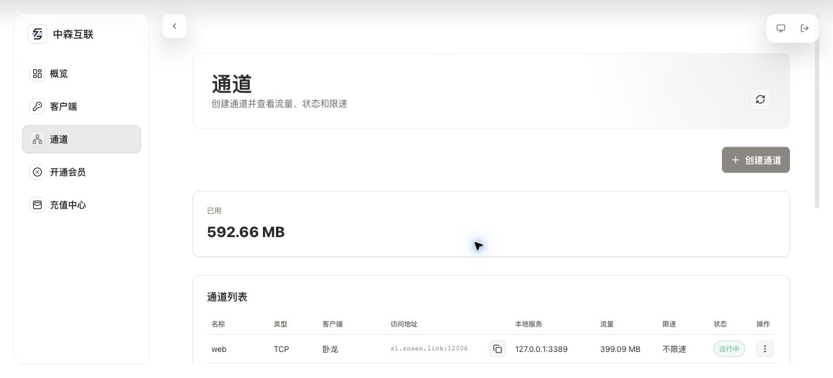Click the 操作 column header
This screenshot has height=378, width=833.
(x=763, y=324)
